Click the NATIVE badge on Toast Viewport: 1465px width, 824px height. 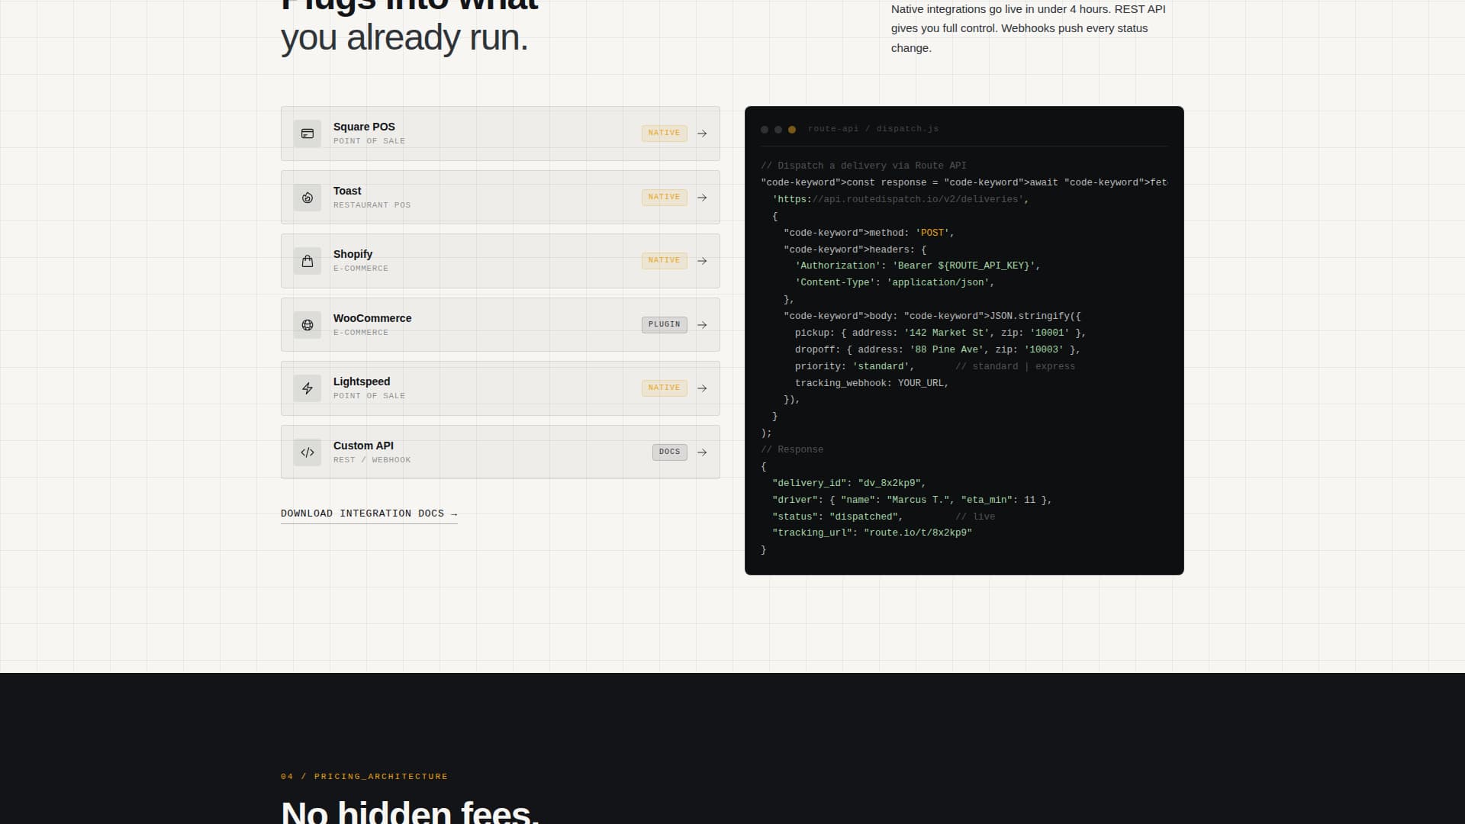point(664,197)
